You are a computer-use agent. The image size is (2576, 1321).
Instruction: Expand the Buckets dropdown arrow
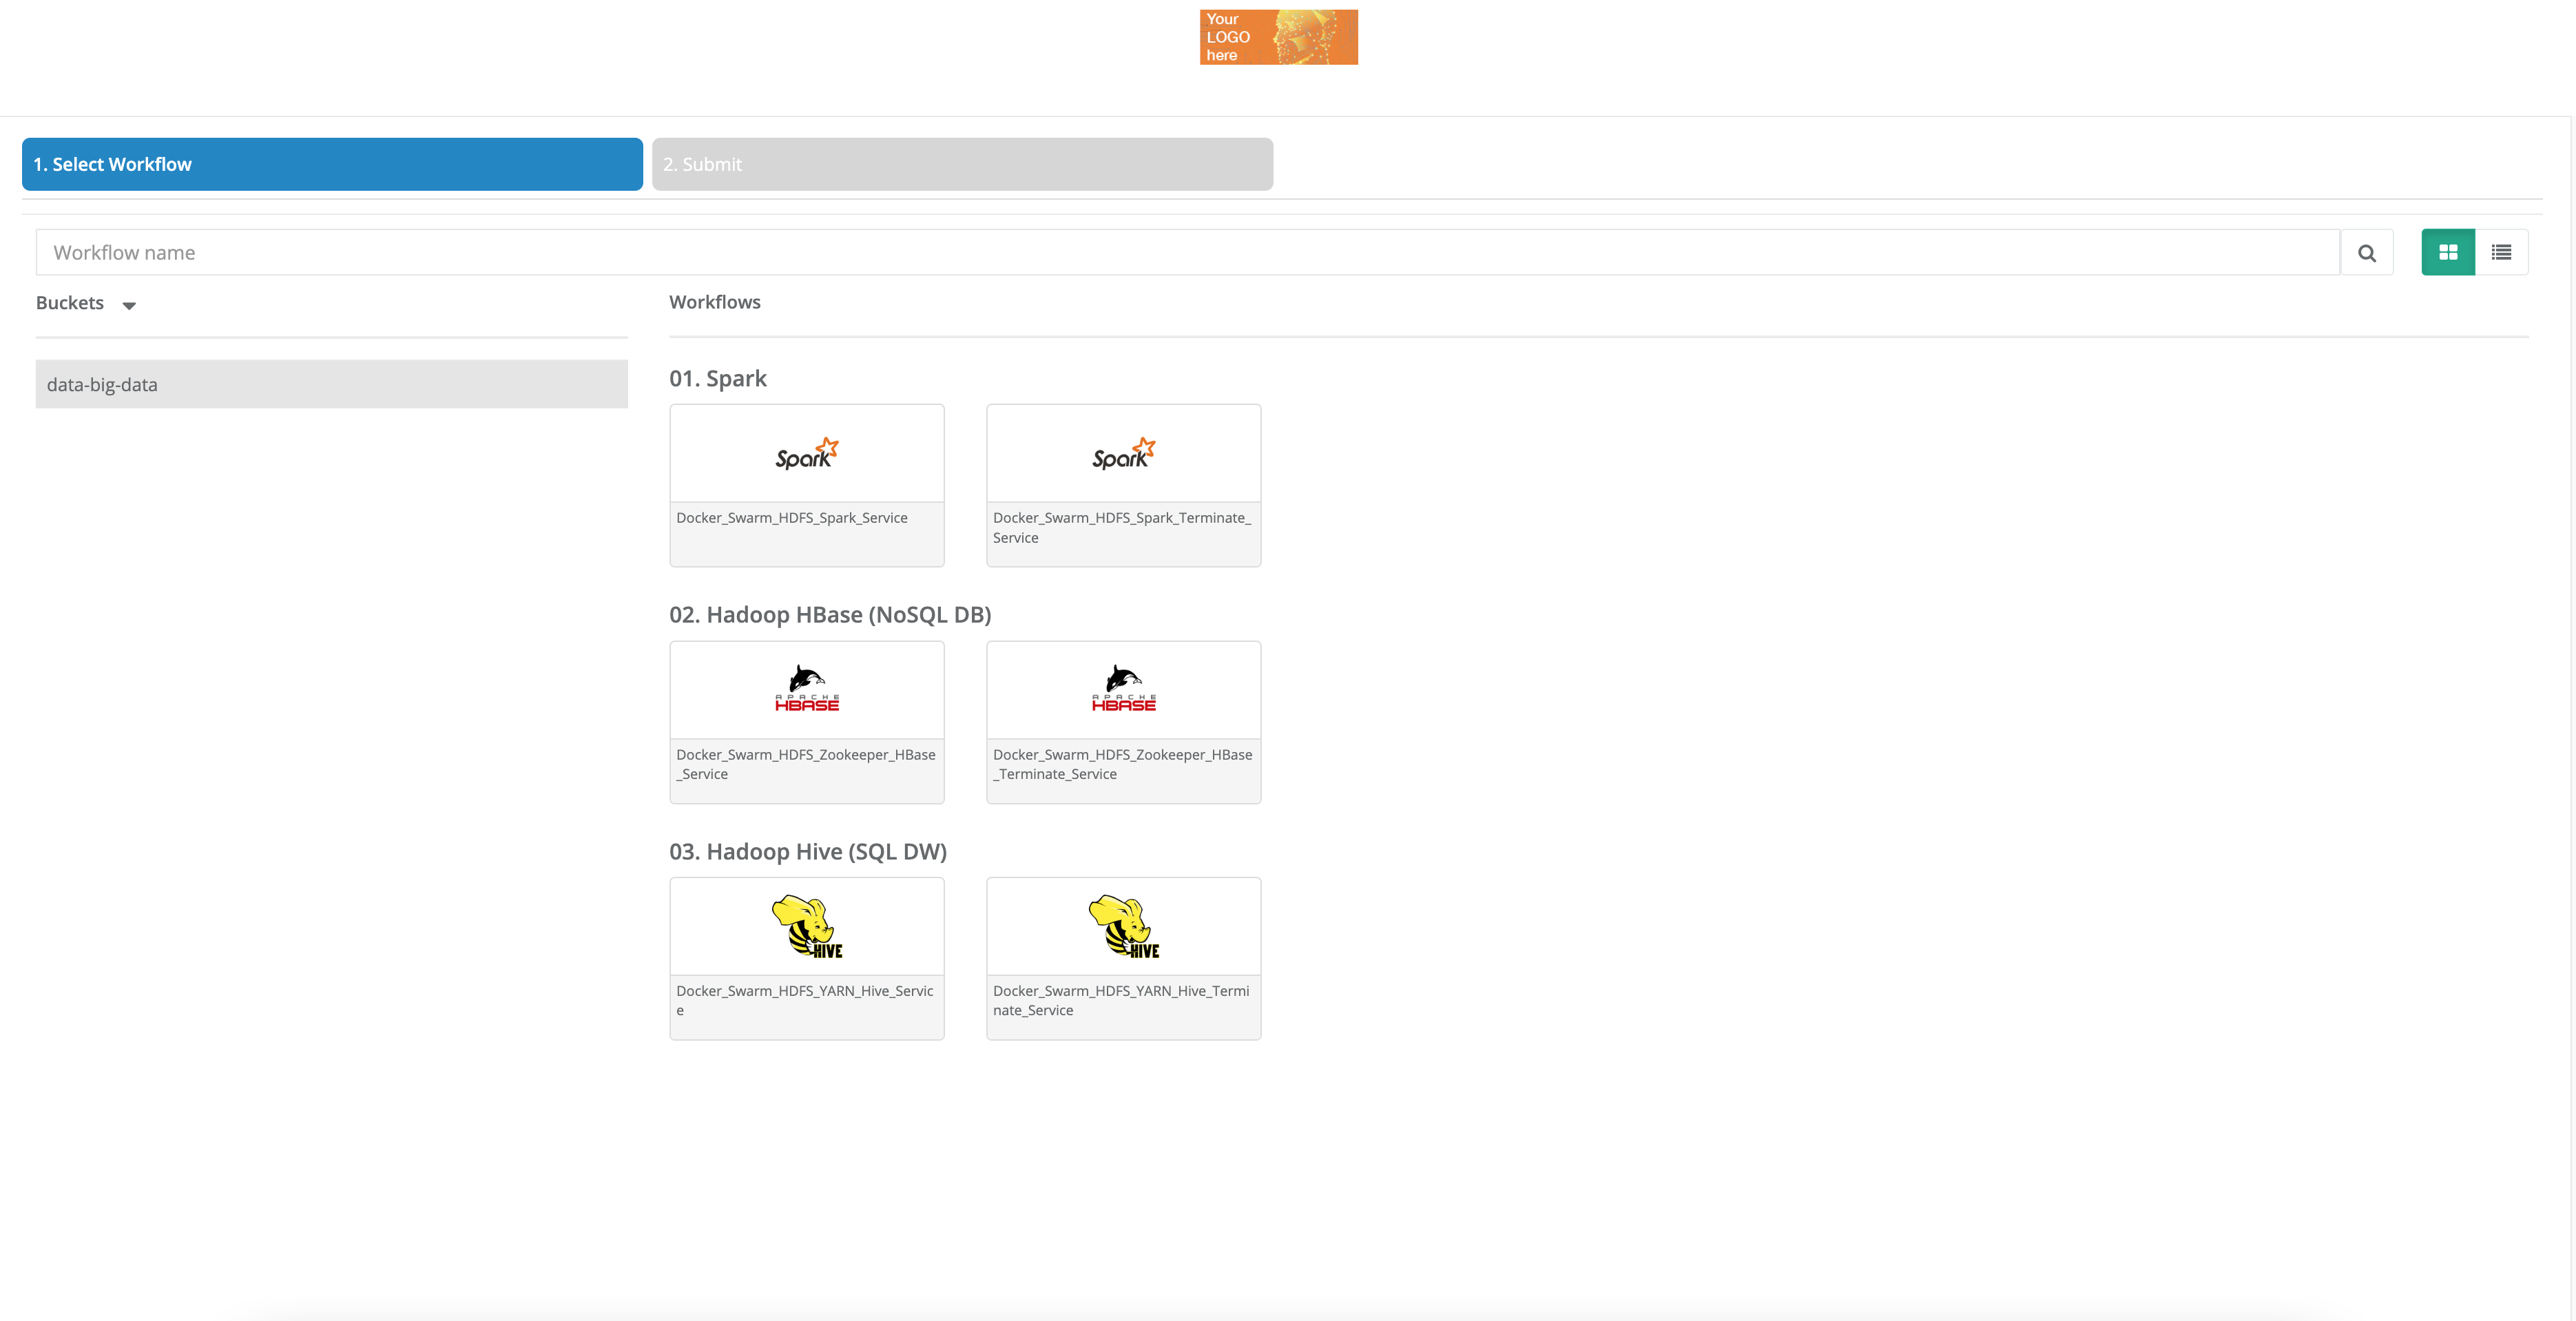pos(129,305)
